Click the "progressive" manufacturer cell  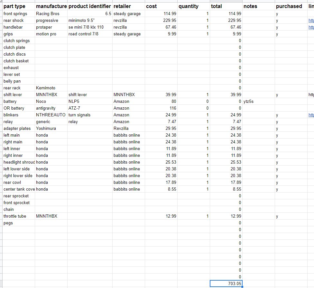click(x=51, y=21)
